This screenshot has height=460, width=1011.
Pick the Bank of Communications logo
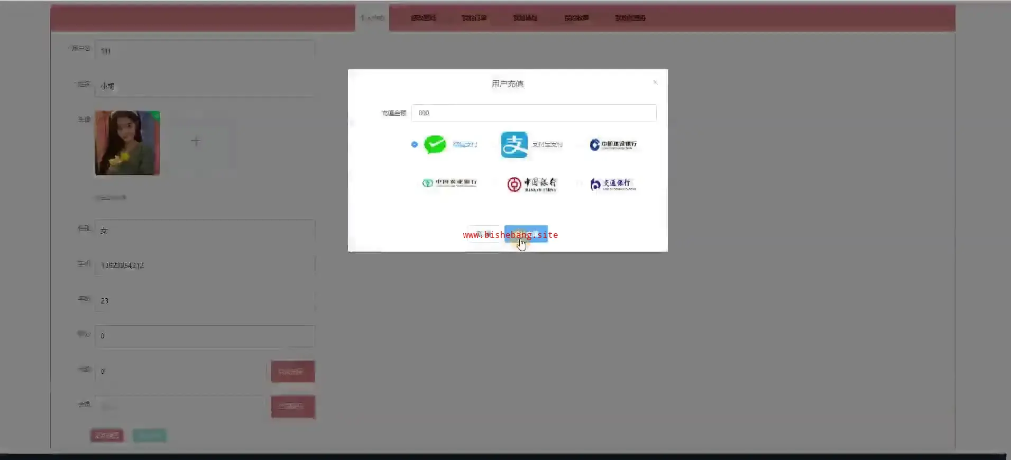point(613,184)
